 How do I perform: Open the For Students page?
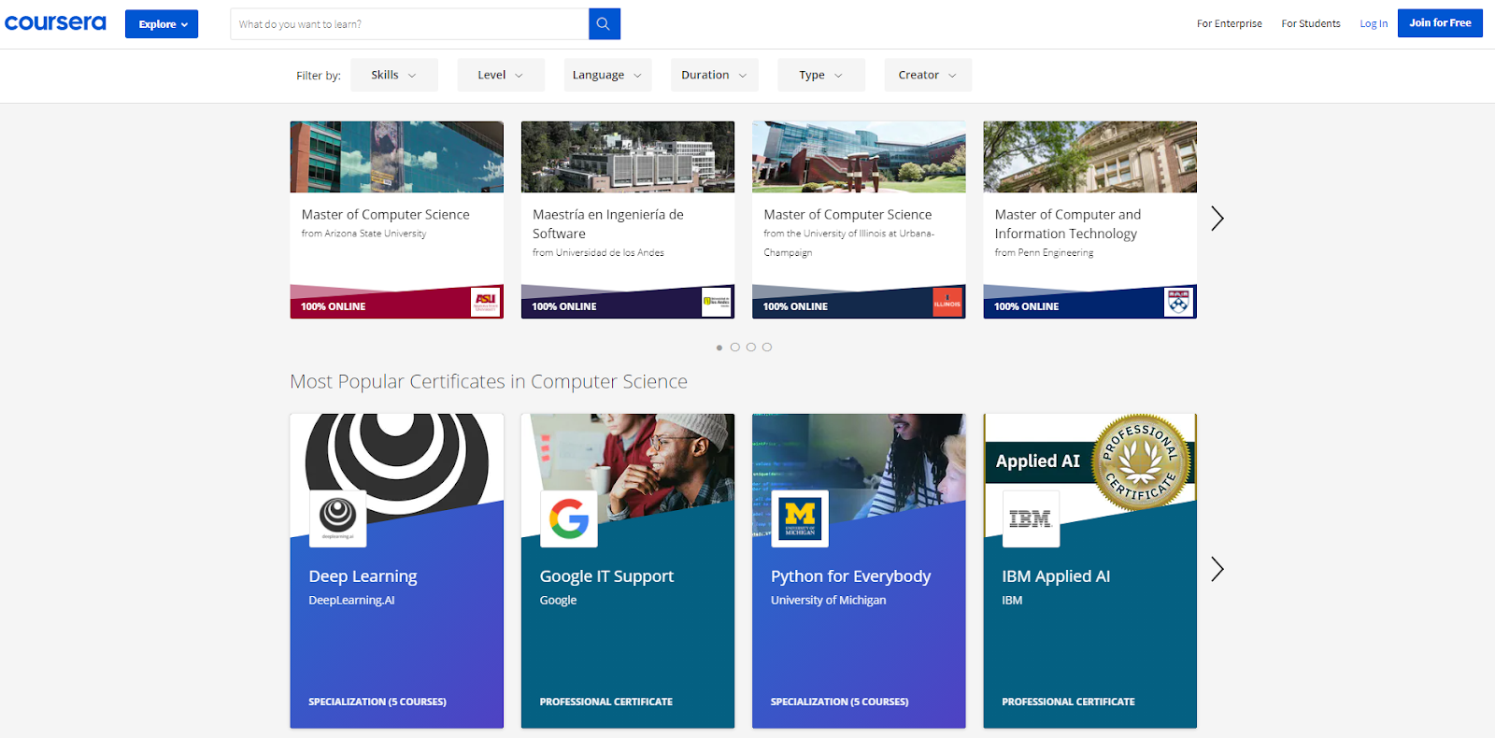(1311, 24)
